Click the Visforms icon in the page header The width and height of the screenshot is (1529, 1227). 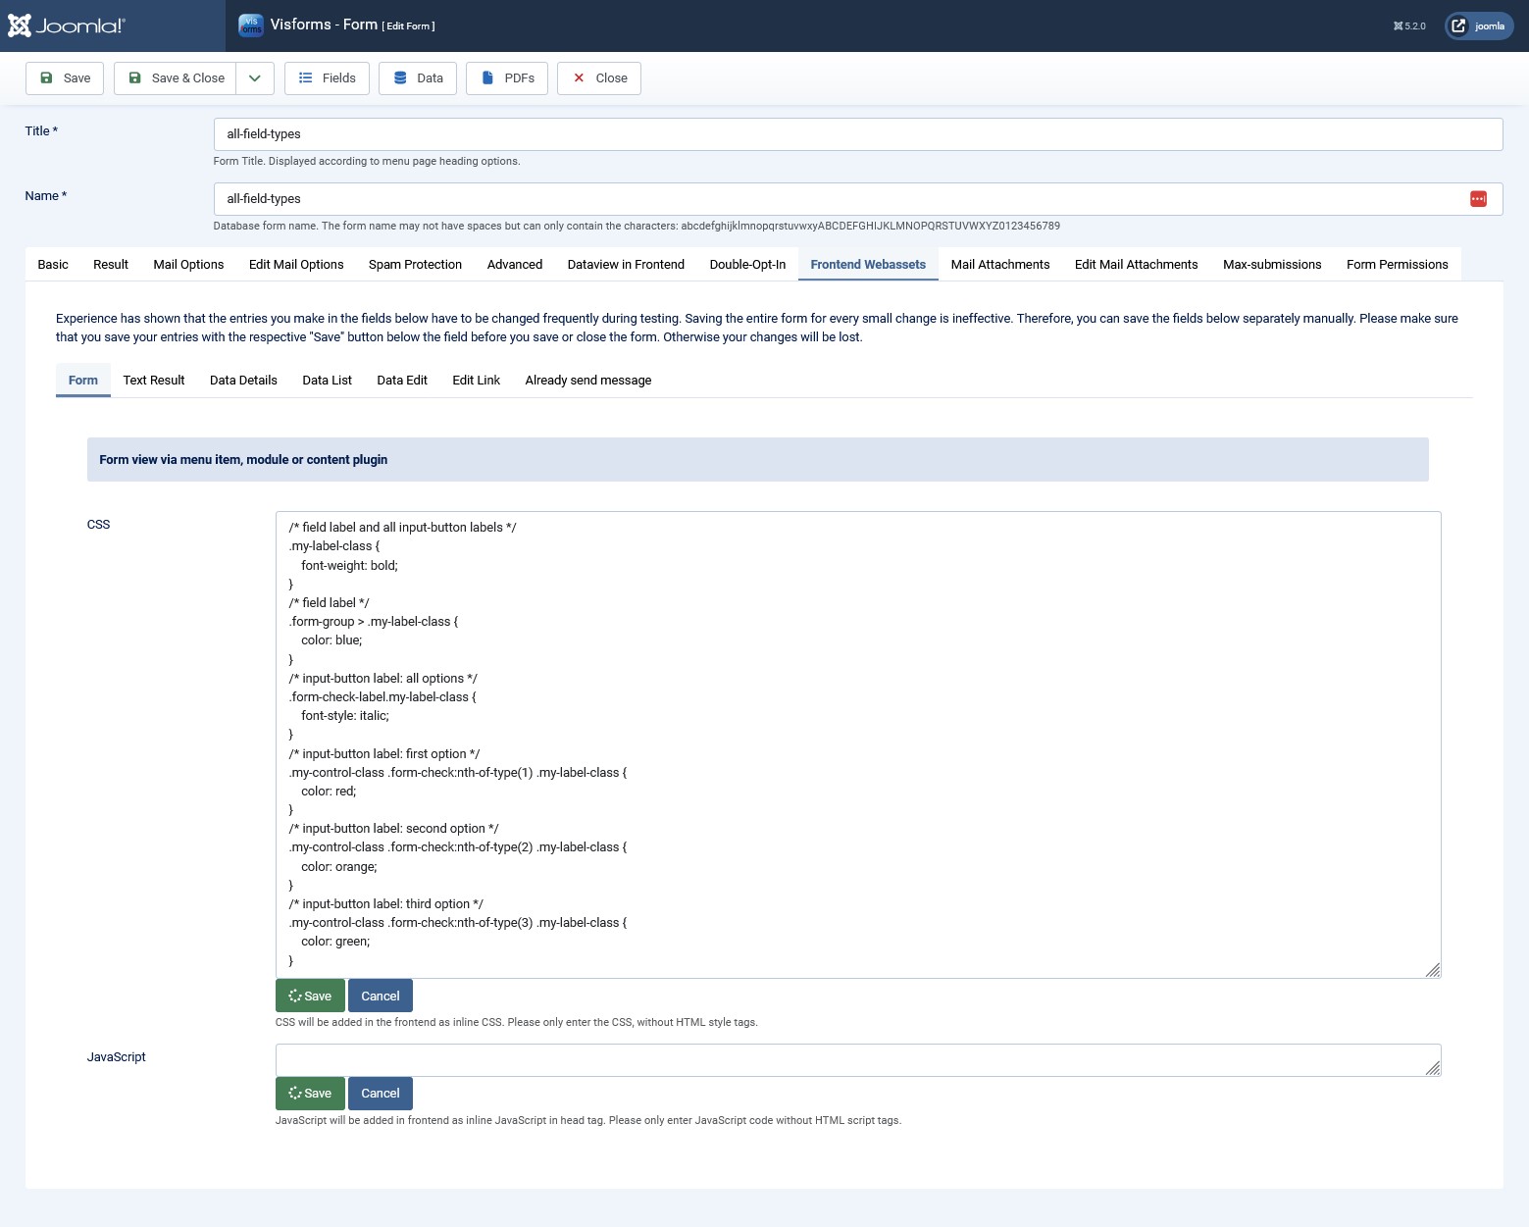(x=251, y=24)
